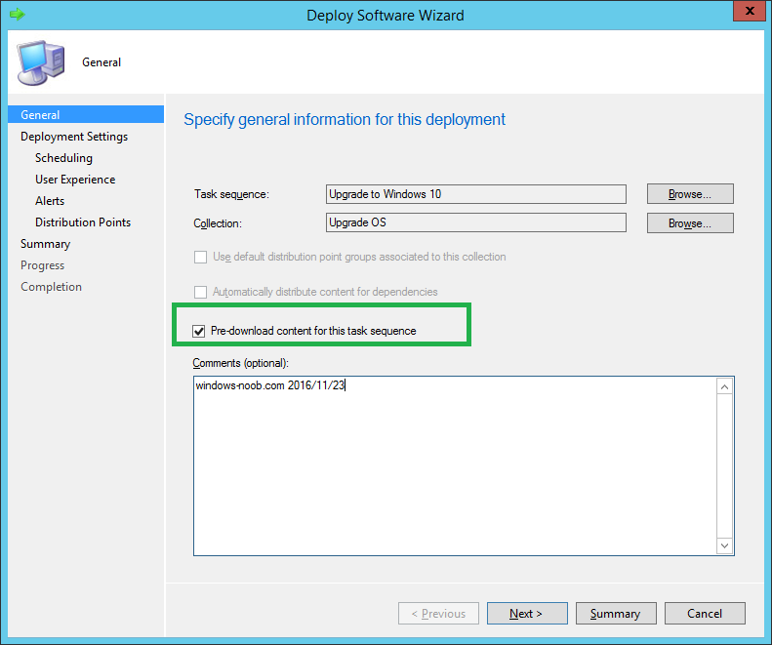The width and height of the screenshot is (772, 645).
Task: Select the Completion step in sidebar
Action: click(51, 287)
